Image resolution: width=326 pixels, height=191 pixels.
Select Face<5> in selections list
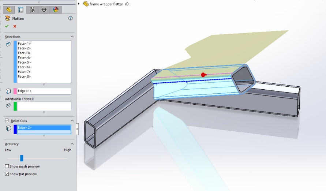point(24,62)
